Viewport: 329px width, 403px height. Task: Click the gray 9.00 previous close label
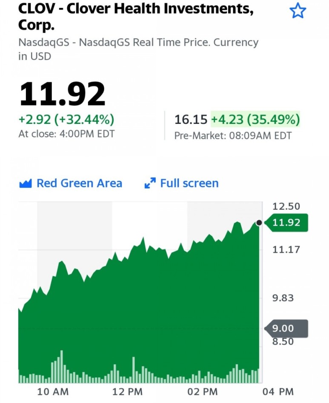click(x=286, y=329)
